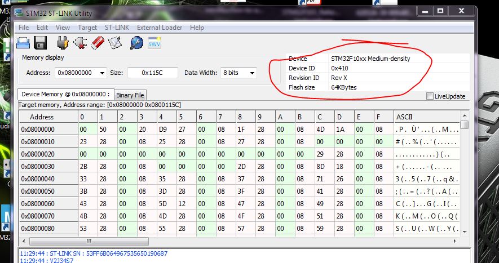The width and height of the screenshot is (499, 263).
Task: Open the Target menu
Action: click(87, 28)
